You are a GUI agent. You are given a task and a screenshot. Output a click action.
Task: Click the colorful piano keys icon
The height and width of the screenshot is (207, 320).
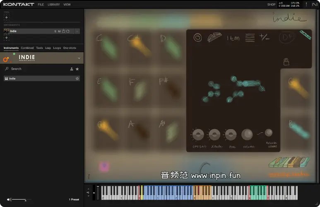289,162
